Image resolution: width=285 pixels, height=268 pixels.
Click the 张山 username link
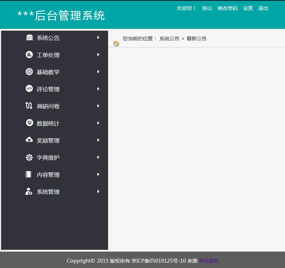pyautogui.click(x=207, y=8)
